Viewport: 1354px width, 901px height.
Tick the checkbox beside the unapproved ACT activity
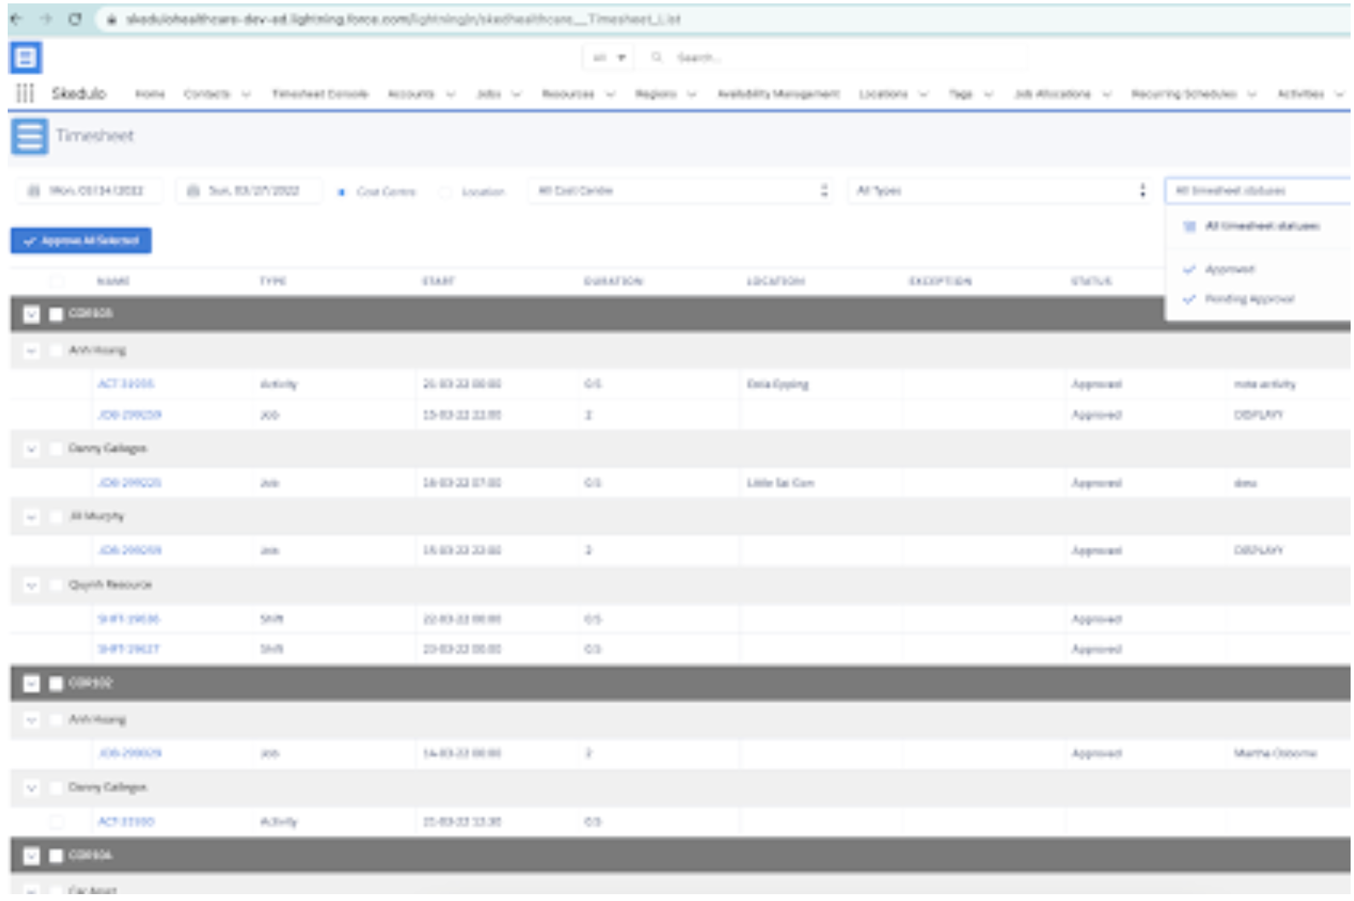click(56, 822)
